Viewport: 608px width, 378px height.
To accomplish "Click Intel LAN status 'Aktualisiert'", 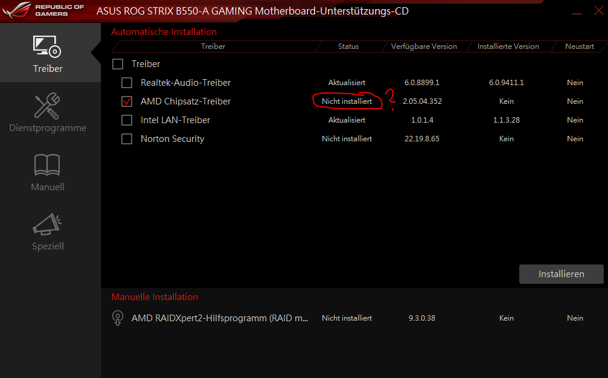I will coord(347,120).
